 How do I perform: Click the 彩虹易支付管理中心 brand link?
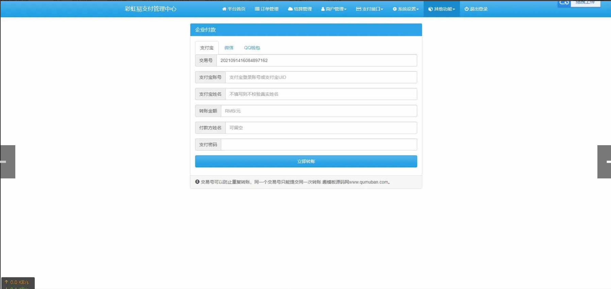pyautogui.click(x=150, y=9)
